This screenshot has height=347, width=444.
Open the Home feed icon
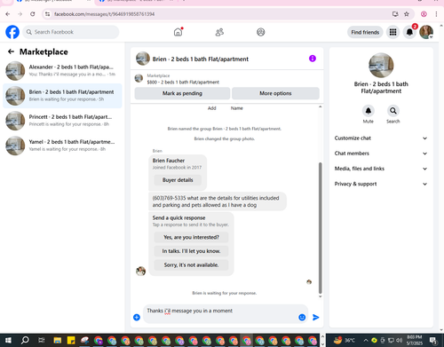click(x=178, y=32)
